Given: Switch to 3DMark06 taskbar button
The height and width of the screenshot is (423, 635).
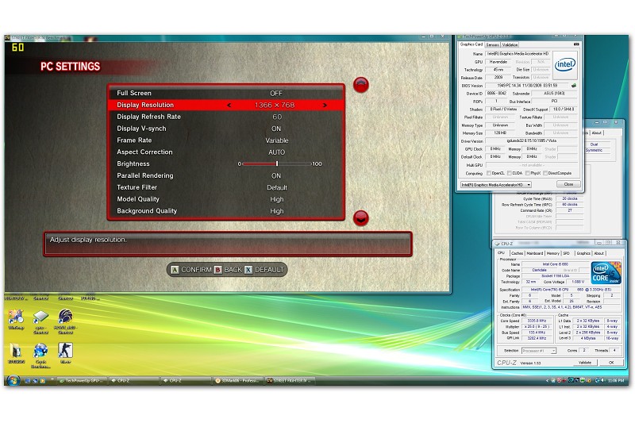Looking at the screenshot, I should tap(239, 381).
